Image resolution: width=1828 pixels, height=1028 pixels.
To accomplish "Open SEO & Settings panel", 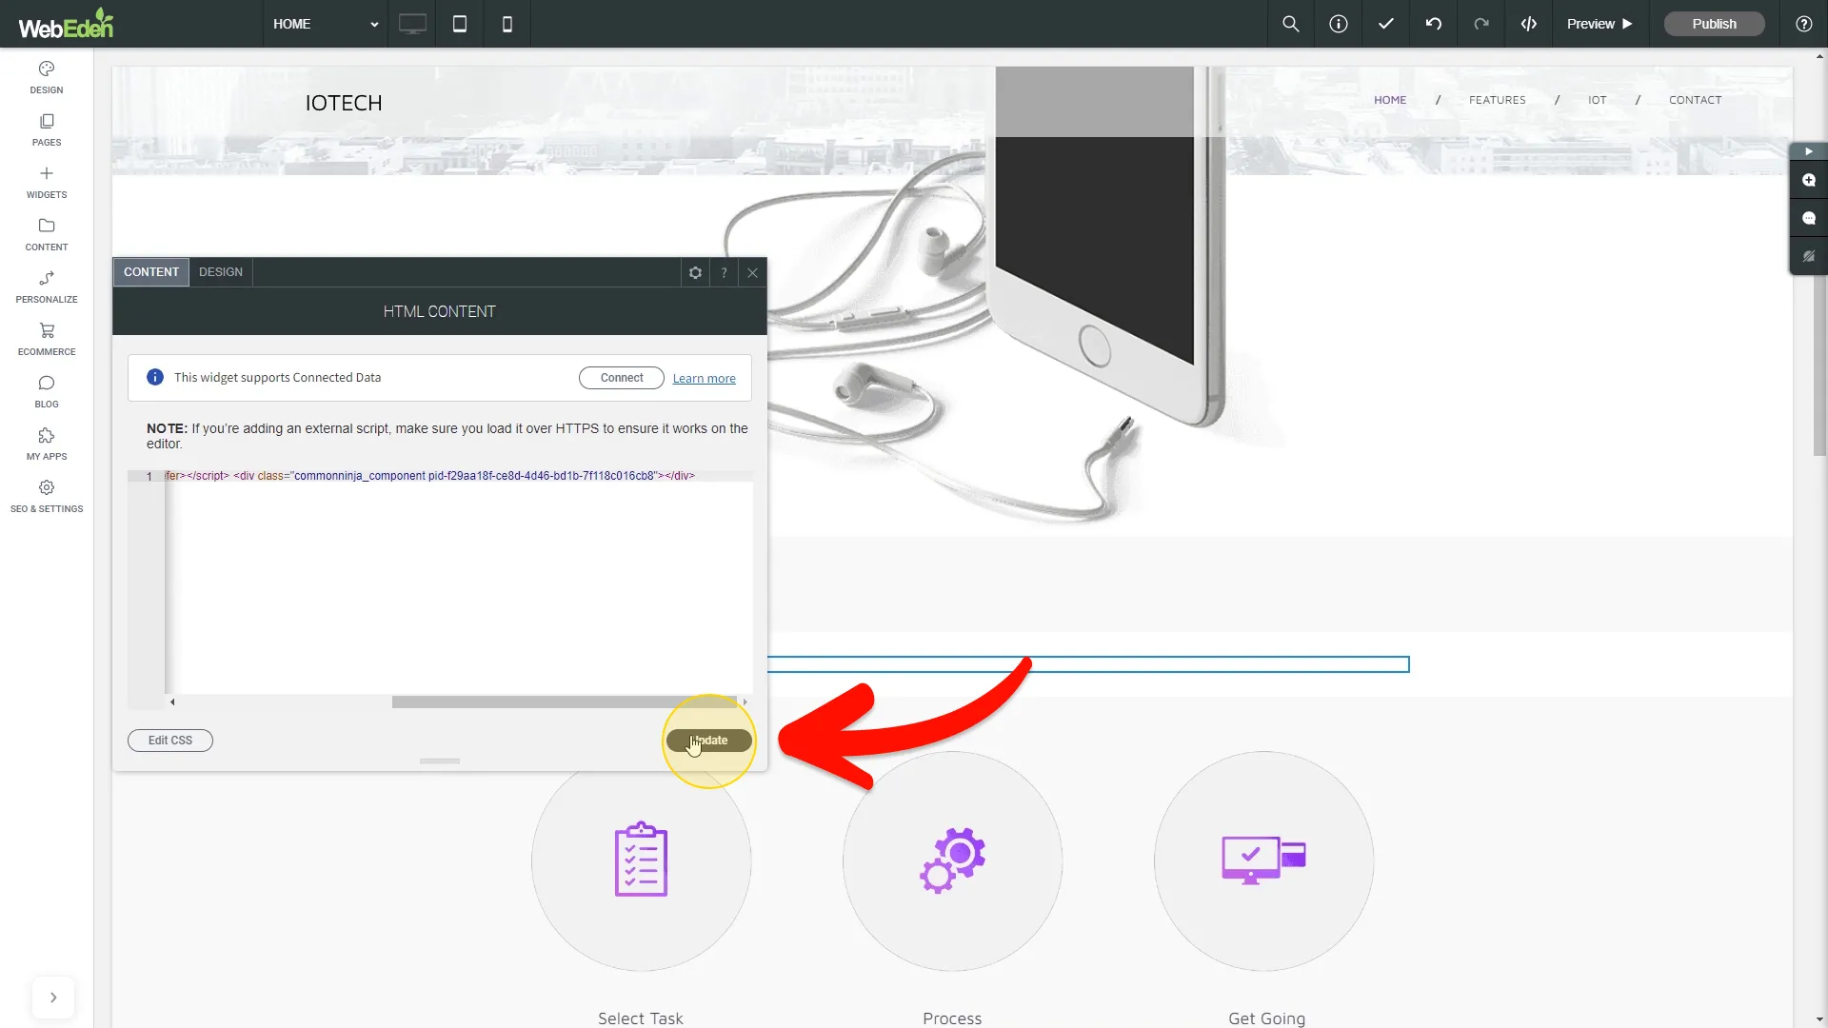I will [x=46, y=497].
